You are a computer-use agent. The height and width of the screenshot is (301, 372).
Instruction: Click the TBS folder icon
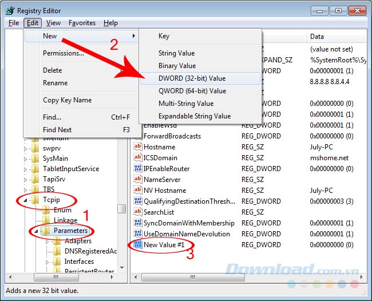pyautogui.click(x=35, y=189)
